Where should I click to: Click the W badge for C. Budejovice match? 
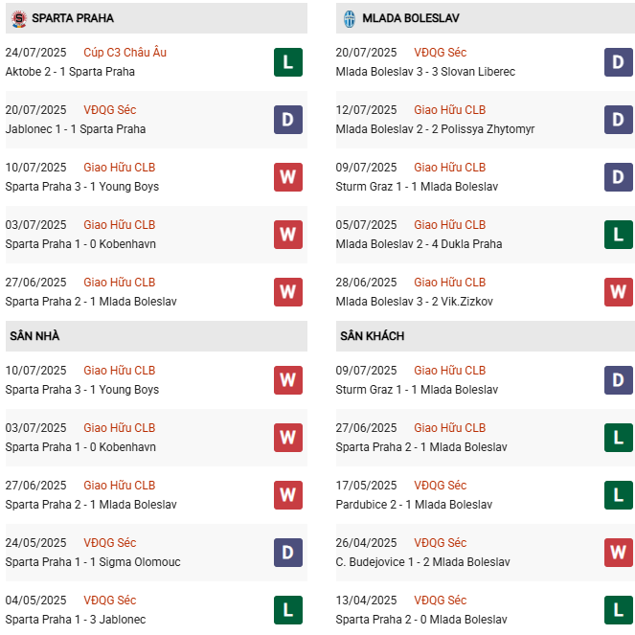coord(619,553)
